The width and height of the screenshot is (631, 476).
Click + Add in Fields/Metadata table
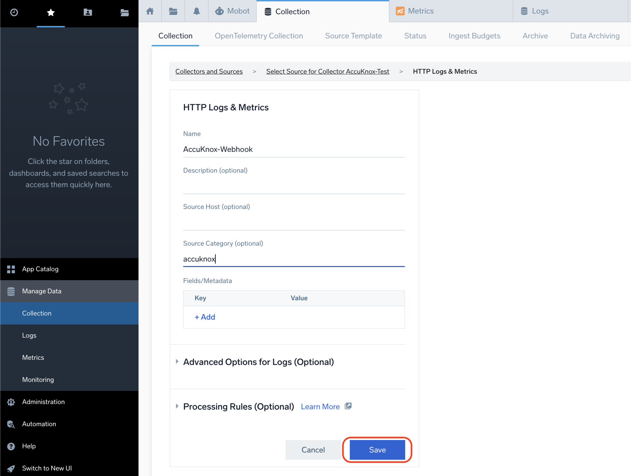(x=205, y=317)
